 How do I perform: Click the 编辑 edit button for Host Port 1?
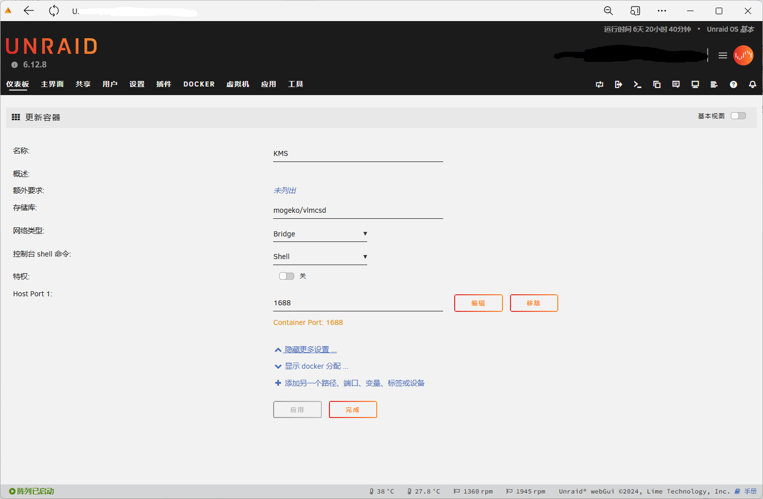coord(478,303)
